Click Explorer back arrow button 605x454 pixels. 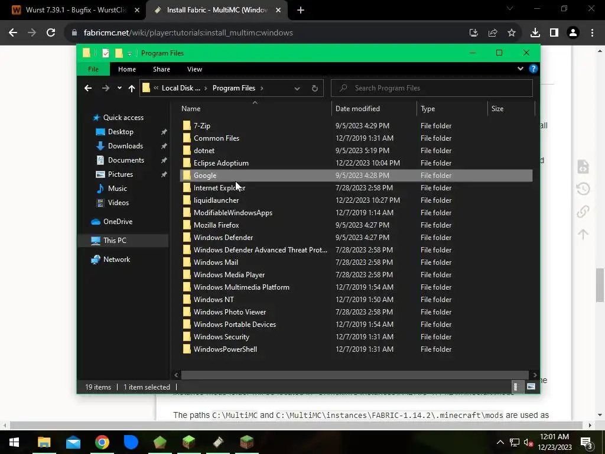88,88
